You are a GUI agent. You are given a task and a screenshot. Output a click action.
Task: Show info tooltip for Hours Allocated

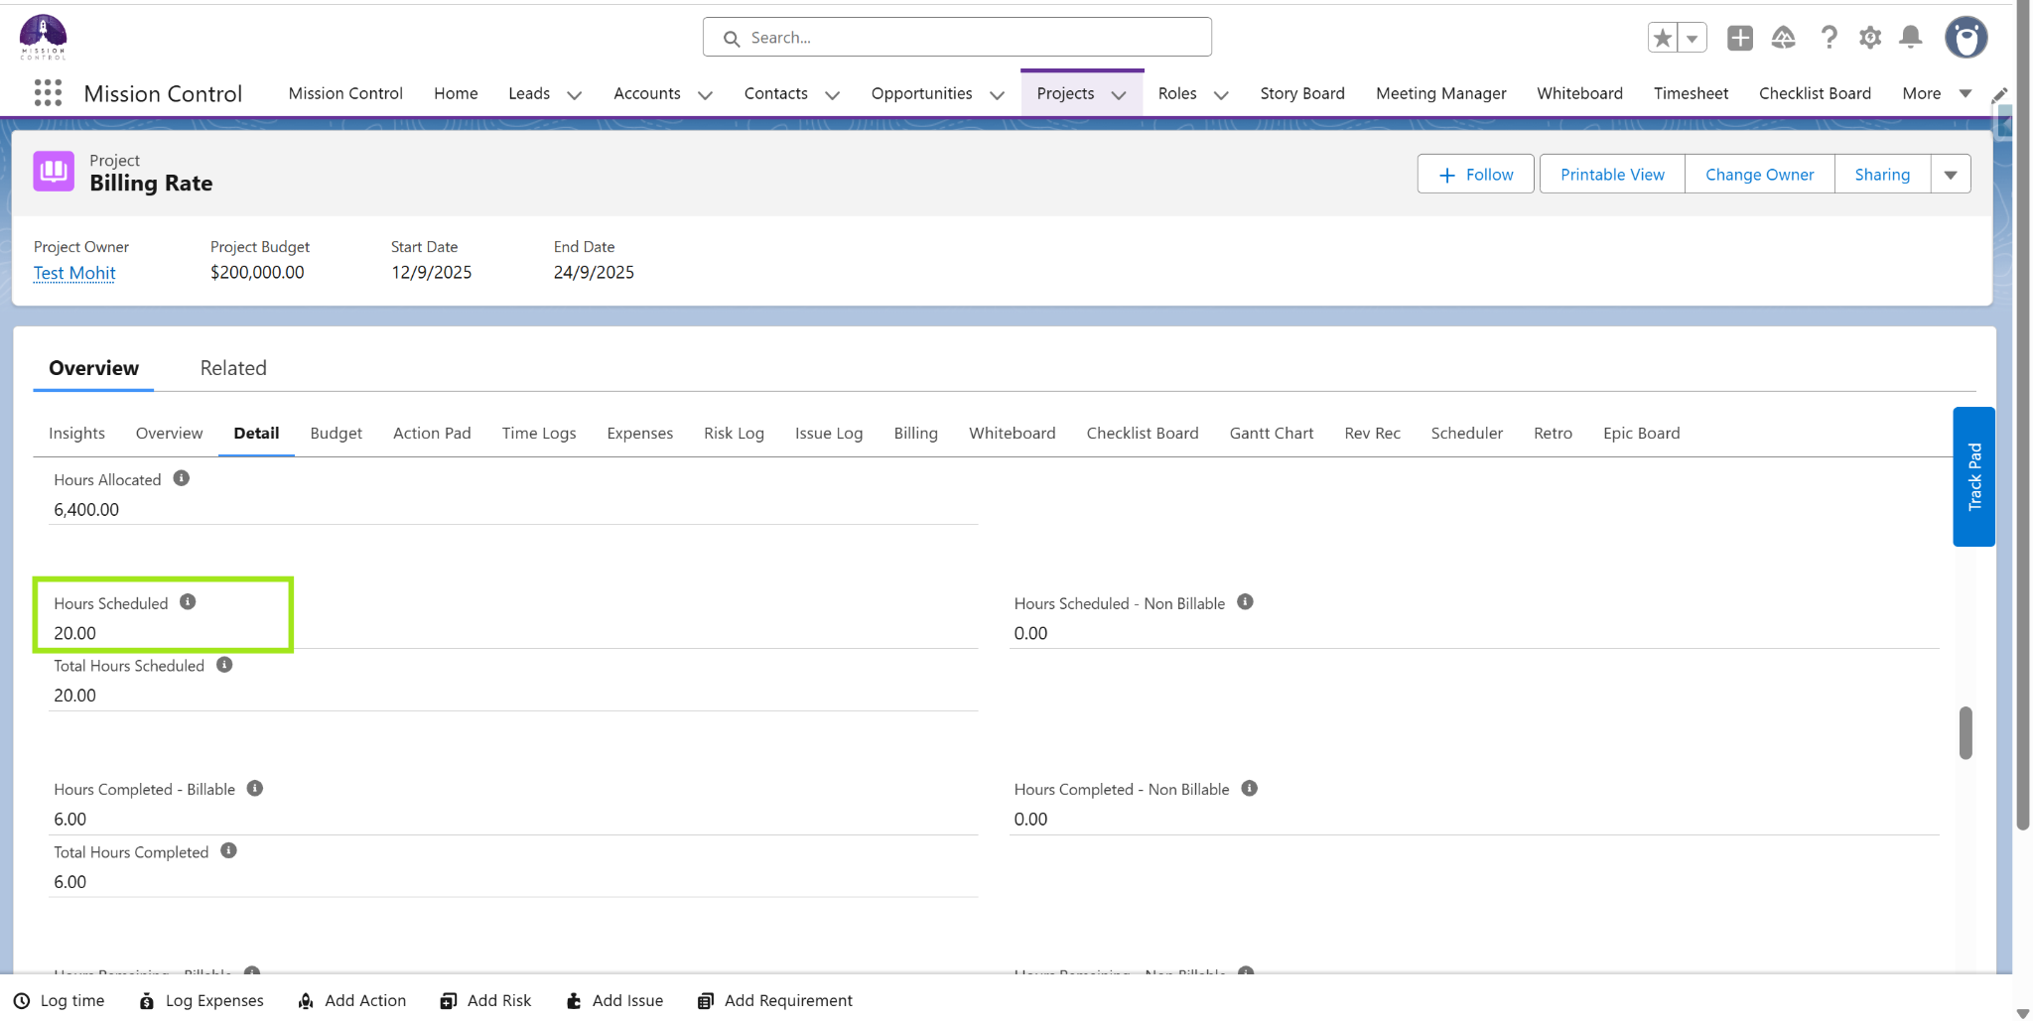182,478
